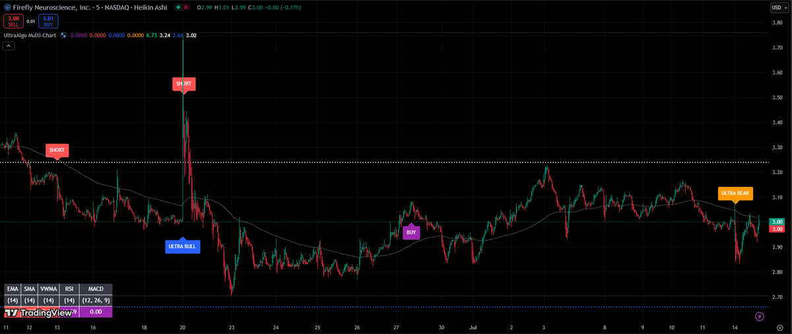Click the orange 0.0000 indicator value
The image size is (792, 334).
(135, 35)
